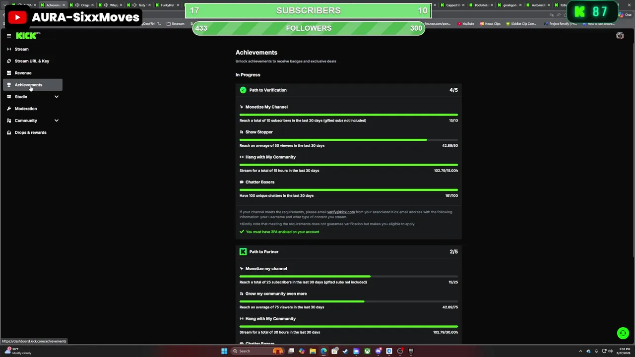The width and height of the screenshot is (635, 357).
Task: Click the green Kick logo in the sidebar
Action: pos(27,36)
